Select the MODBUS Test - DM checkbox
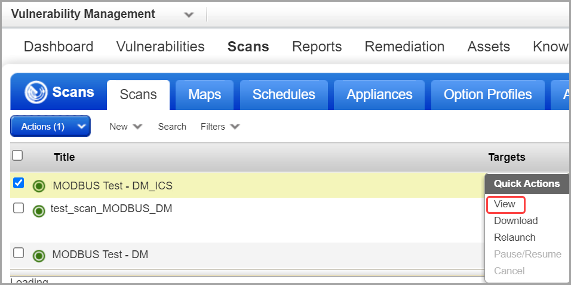 point(19,253)
